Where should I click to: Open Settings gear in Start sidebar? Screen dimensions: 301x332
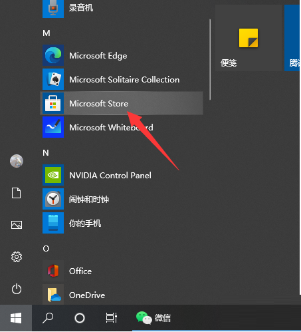coord(17,257)
